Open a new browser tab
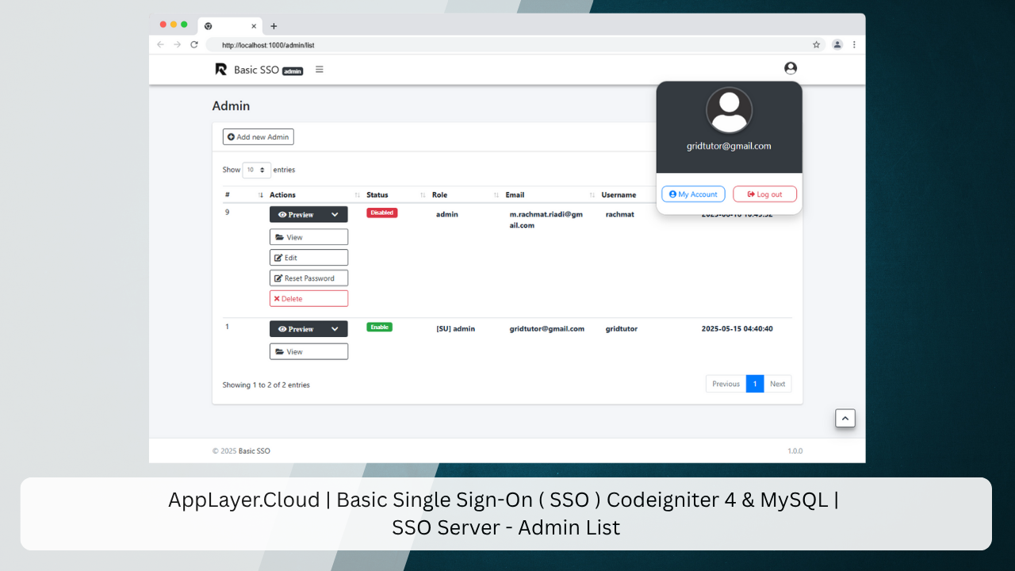 pyautogui.click(x=274, y=26)
